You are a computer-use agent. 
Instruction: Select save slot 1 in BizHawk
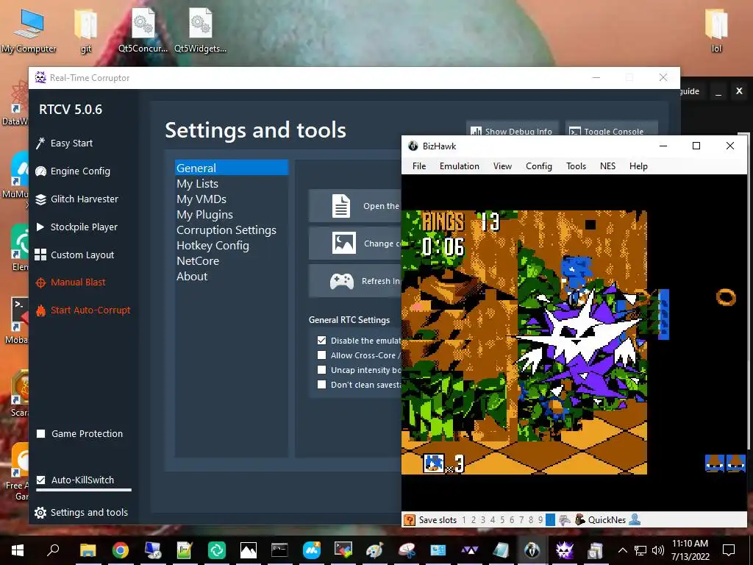(x=464, y=520)
